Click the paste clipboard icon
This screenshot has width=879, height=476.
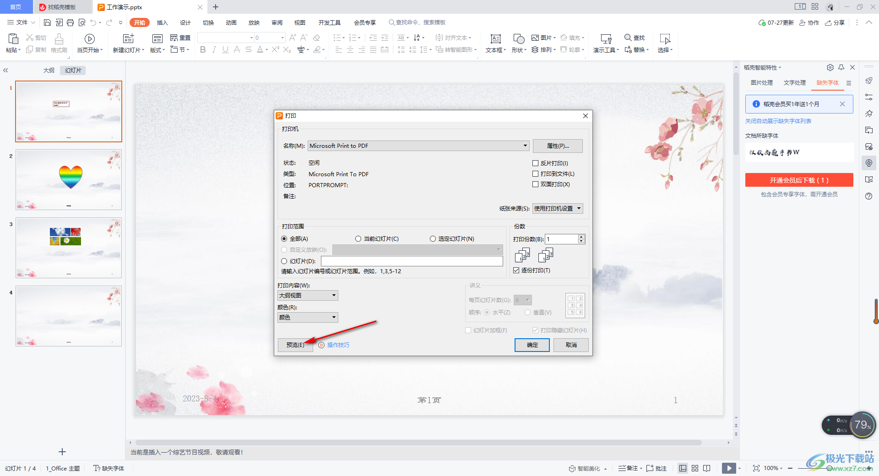pos(13,38)
